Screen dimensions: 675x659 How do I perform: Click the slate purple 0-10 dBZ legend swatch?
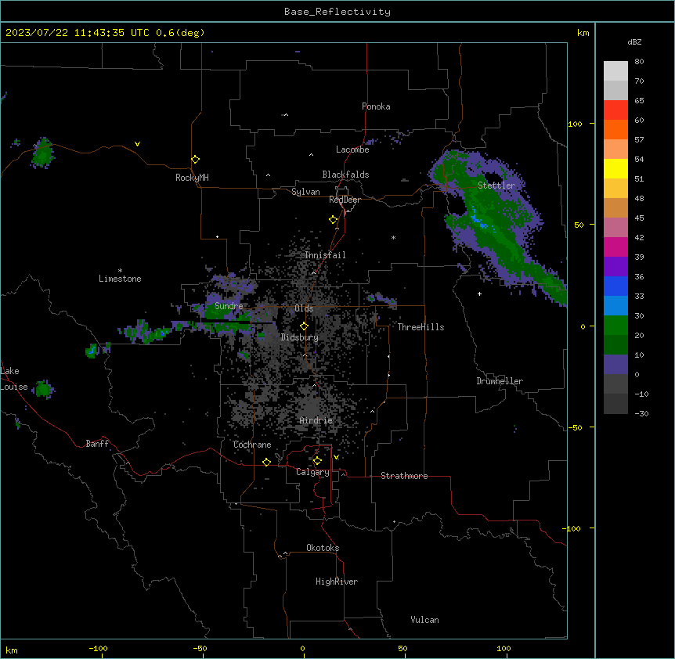(615, 365)
